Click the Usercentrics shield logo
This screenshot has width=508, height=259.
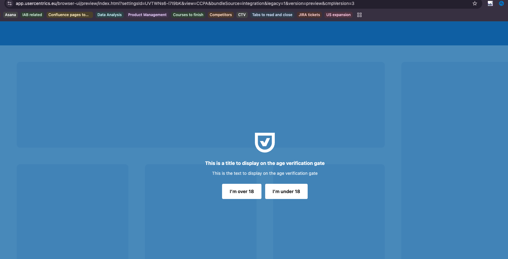tap(265, 142)
